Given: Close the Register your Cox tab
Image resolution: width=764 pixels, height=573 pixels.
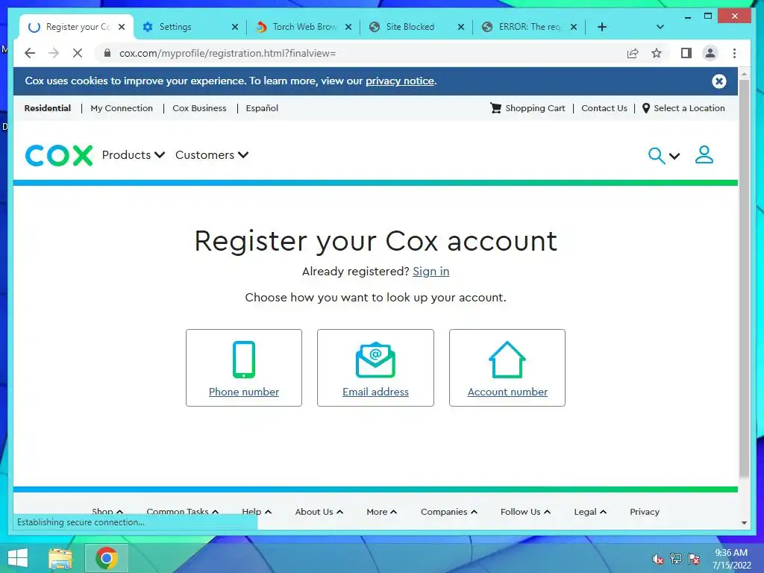Looking at the screenshot, I should pyautogui.click(x=122, y=27).
